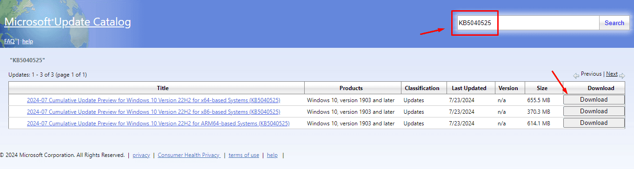Sort results by the Products column header
The image size is (634, 169).
(x=351, y=88)
